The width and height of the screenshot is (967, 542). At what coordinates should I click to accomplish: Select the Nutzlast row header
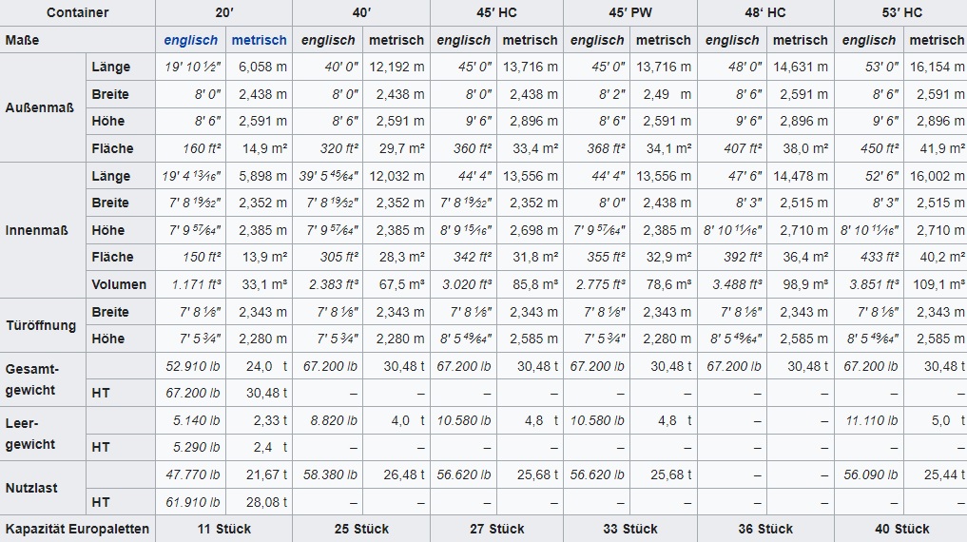click(x=31, y=488)
